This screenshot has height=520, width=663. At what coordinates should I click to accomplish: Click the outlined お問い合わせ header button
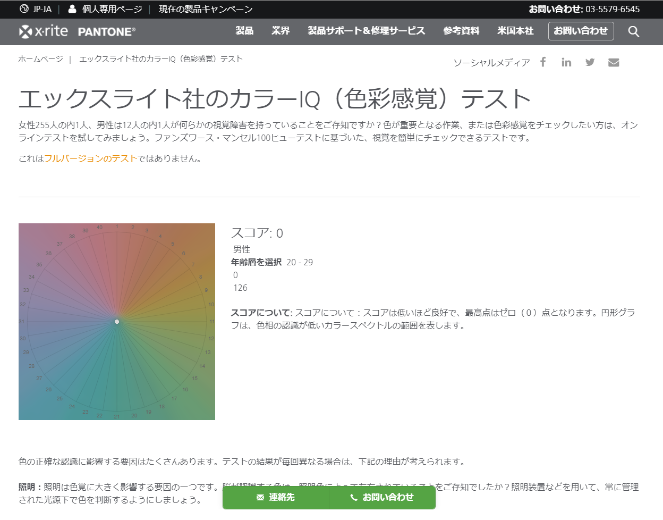pyautogui.click(x=581, y=31)
